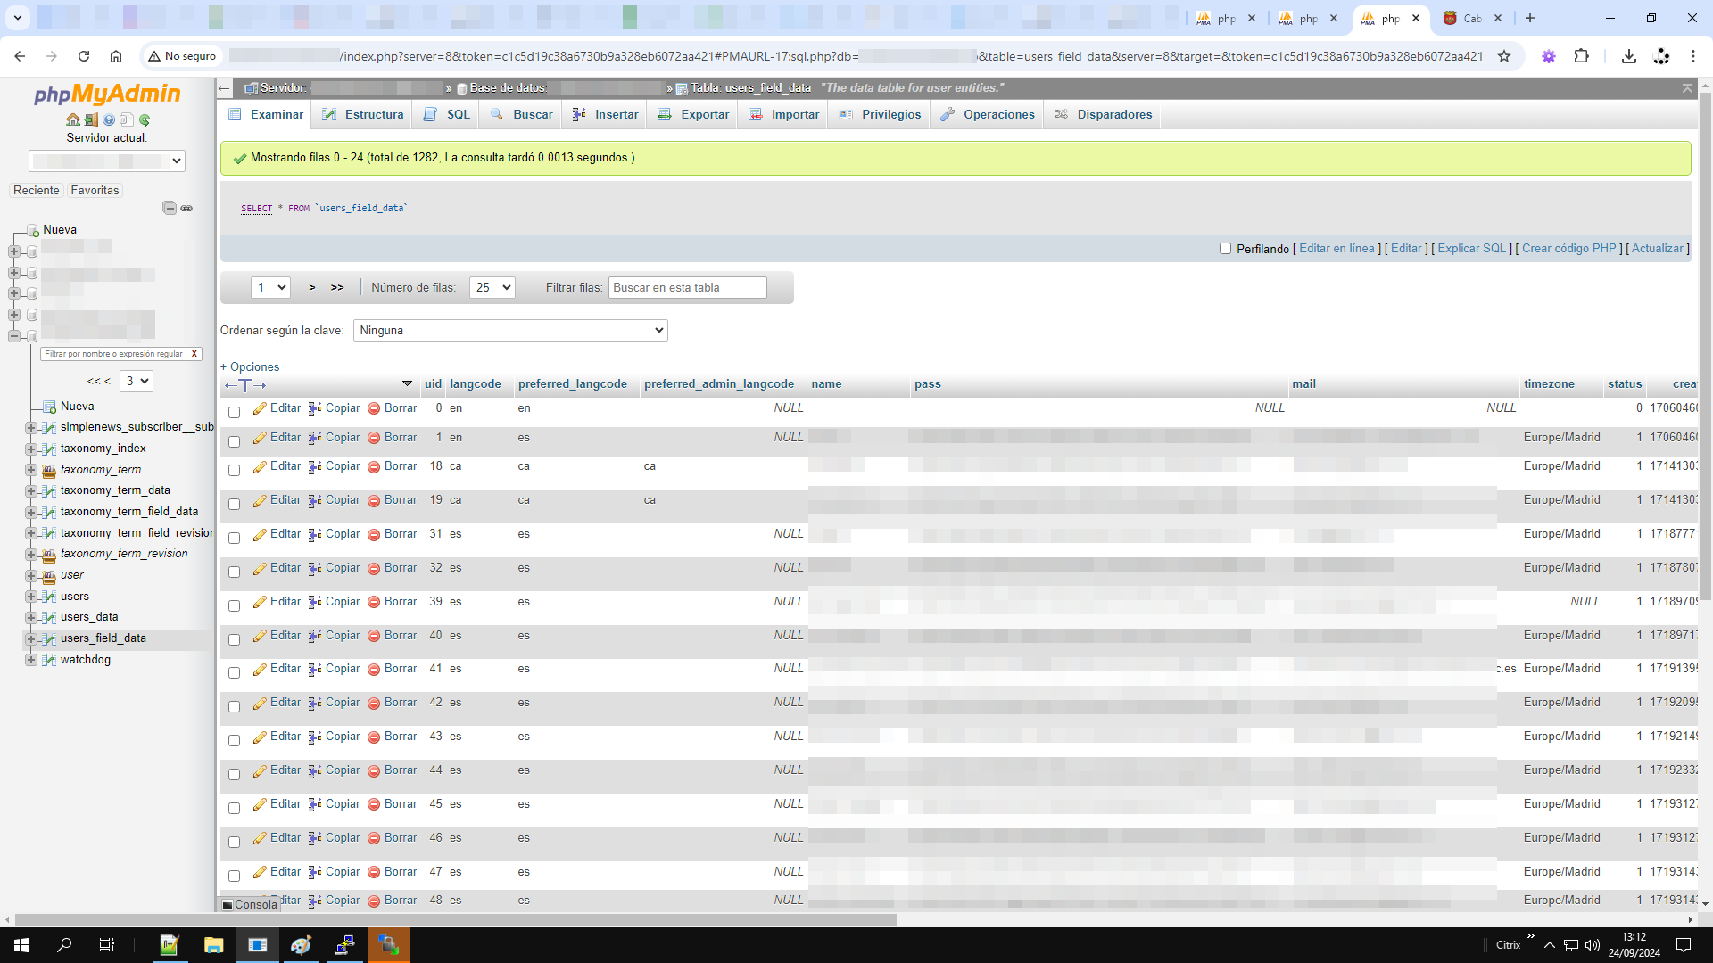Click the Editar en línea link

(x=1336, y=249)
